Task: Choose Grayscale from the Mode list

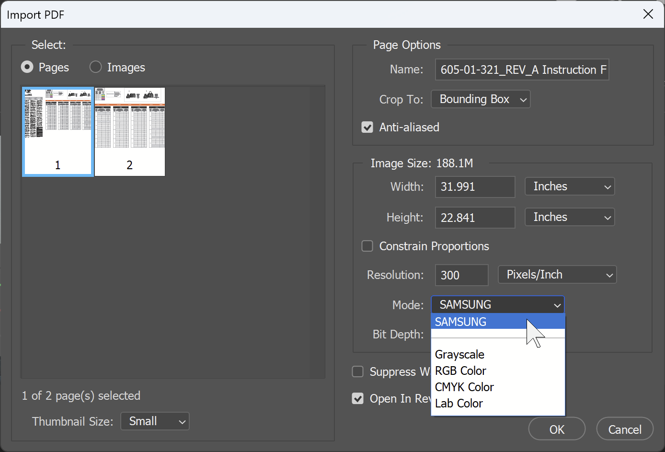Action: 459,354
